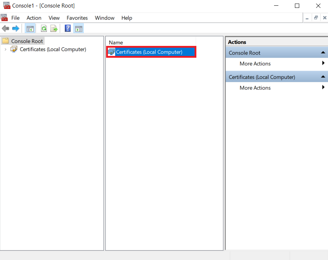Screen dimensions: 328x260
Task: Open the Help menu
Action: (127, 18)
